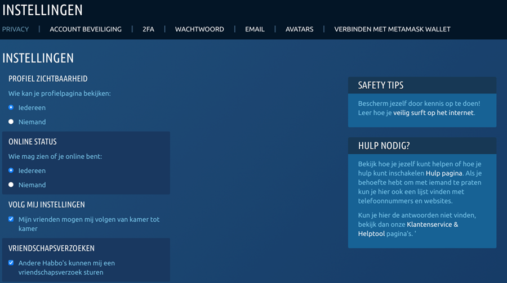Image resolution: width=507 pixels, height=283 pixels.
Task: Open Verbinden met MetaMask Wallet tab
Action: [x=392, y=29]
